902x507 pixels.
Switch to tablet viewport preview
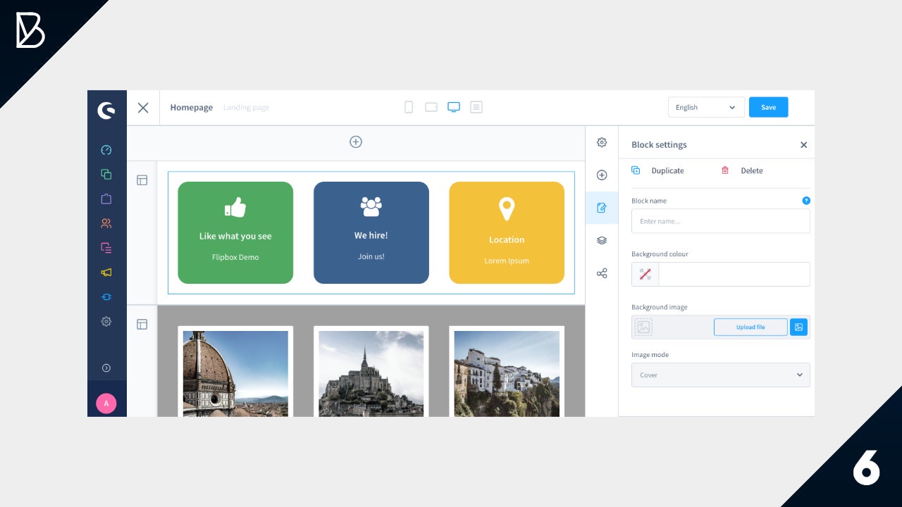[431, 107]
